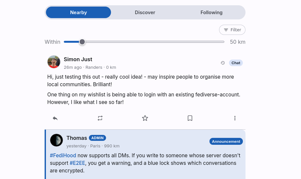Reply to Simon Just's post
Image resolution: width=301 pixels, height=179 pixels.
click(55, 118)
